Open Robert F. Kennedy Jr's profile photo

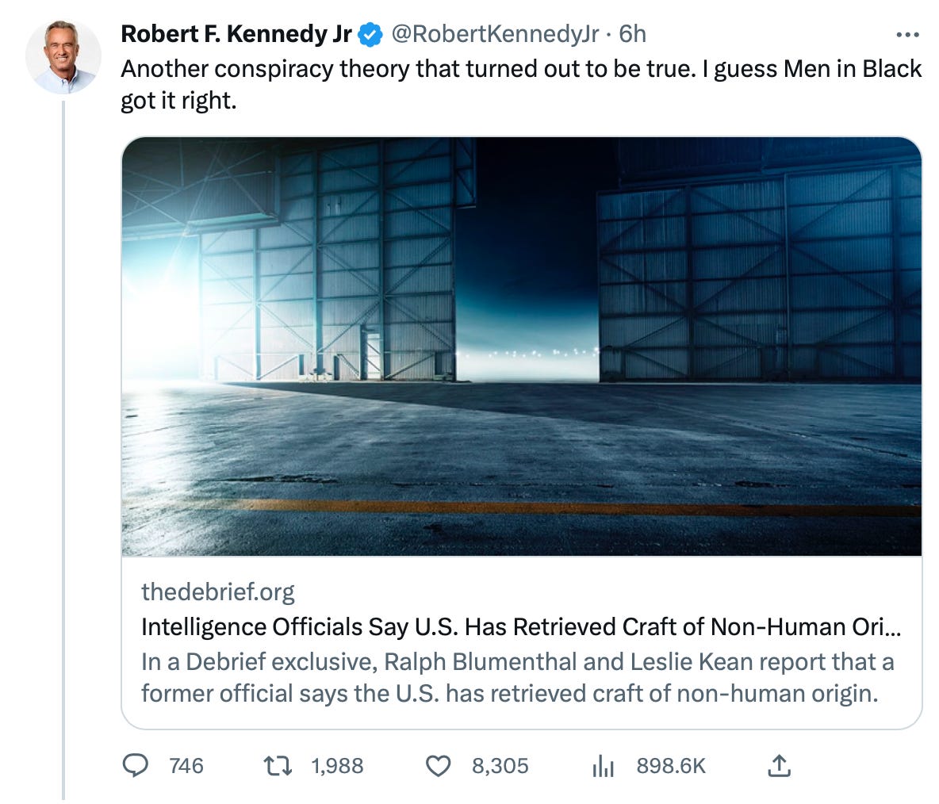point(63,57)
